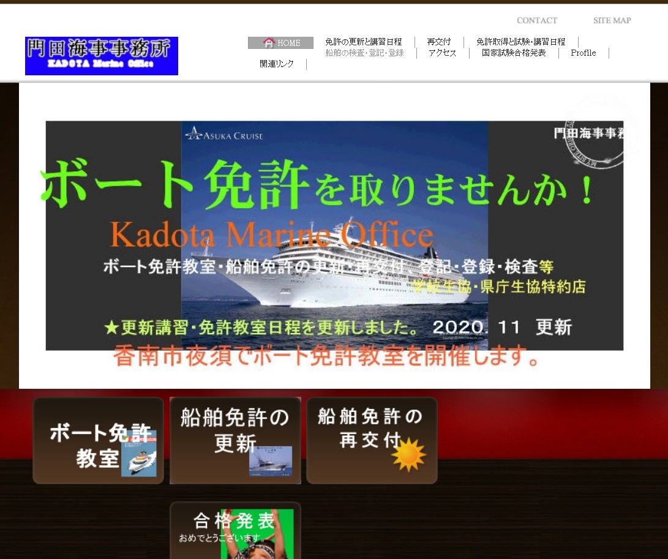The width and height of the screenshot is (668, 559).
Task: Click the Asuka Cruise logo in banner
Action: 224,134
